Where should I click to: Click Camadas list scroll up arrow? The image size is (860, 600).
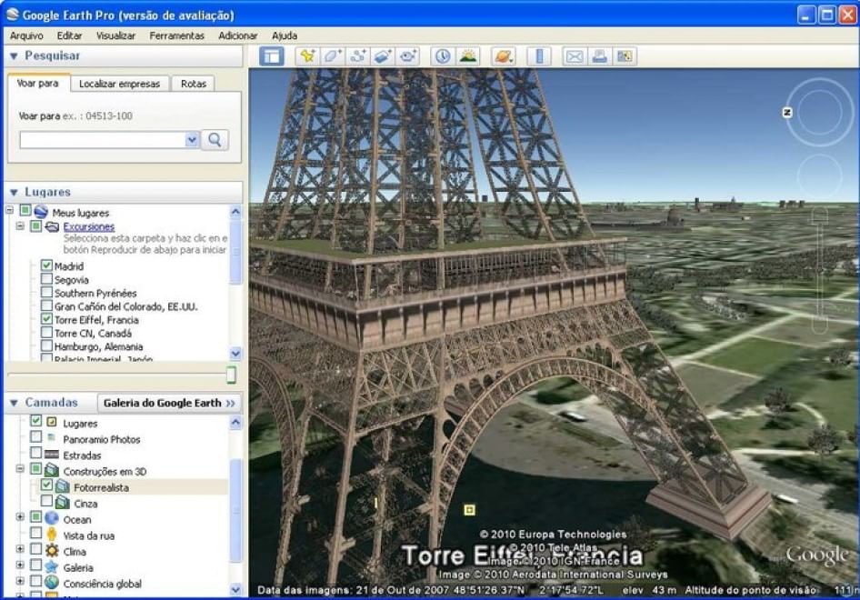click(x=235, y=423)
